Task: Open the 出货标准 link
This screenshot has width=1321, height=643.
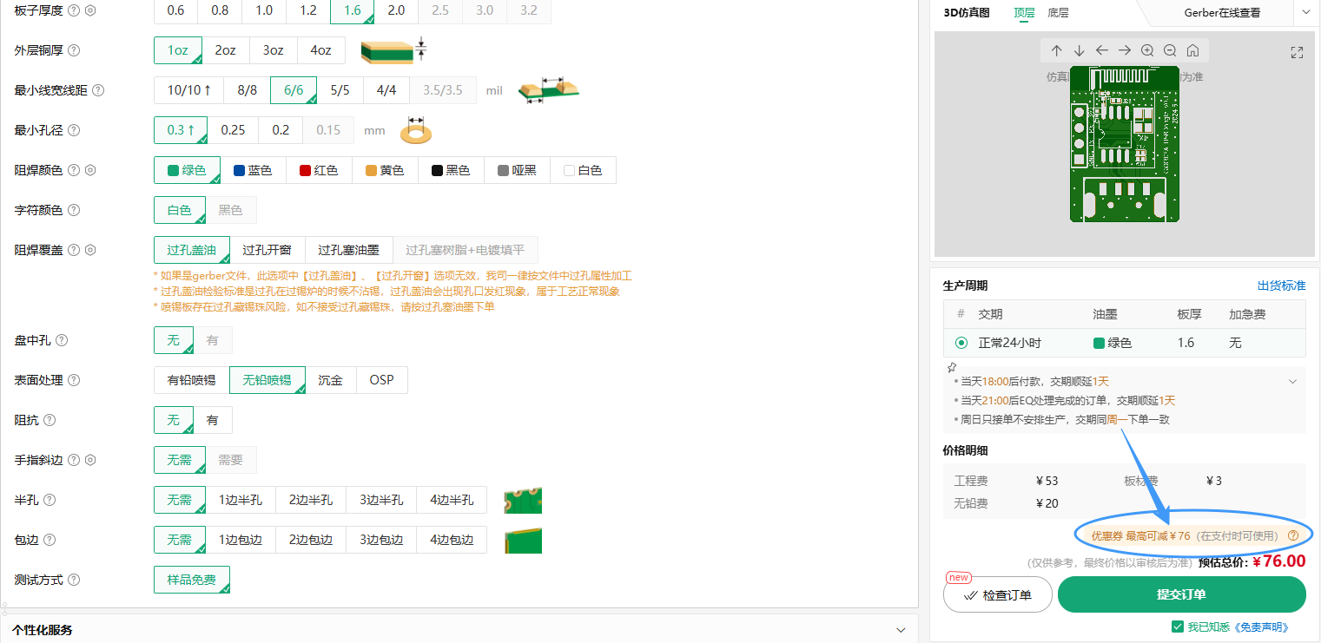Action: [1281, 285]
